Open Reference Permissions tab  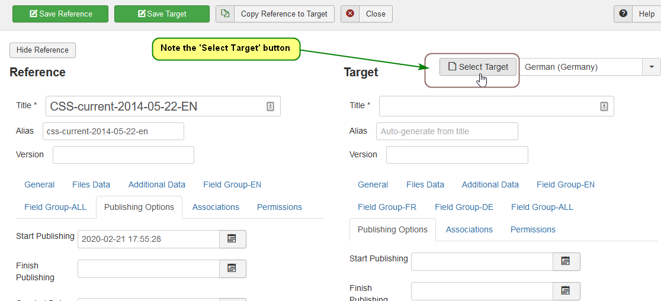click(x=280, y=207)
